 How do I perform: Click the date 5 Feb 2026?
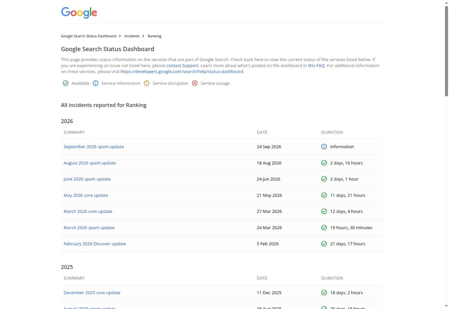point(267,244)
